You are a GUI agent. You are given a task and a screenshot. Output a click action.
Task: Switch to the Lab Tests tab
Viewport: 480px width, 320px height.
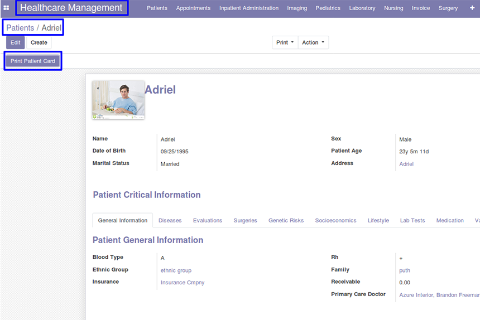point(412,220)
